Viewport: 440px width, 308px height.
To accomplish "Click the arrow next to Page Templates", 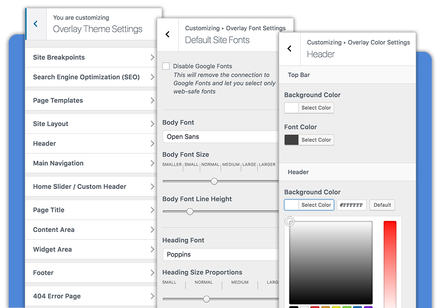I will click(152, 100).
